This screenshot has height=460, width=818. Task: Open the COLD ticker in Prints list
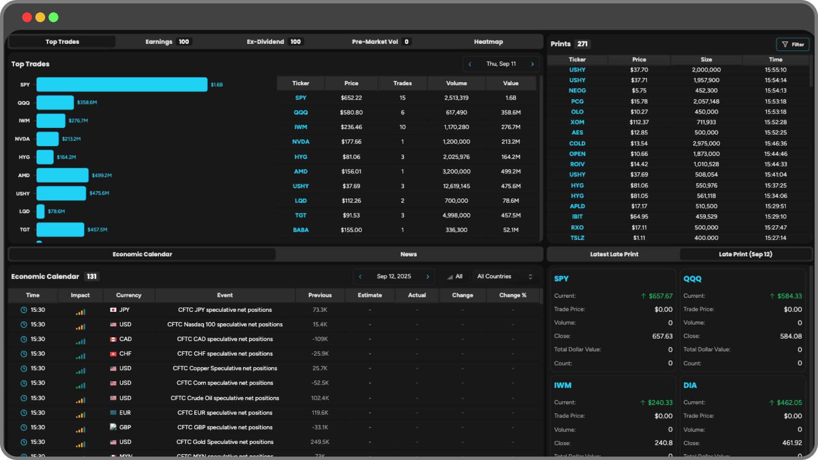point(577,144)
